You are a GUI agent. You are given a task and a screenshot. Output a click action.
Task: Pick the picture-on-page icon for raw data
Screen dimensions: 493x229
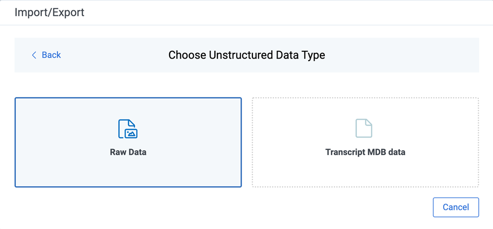pyautogui.click(x=128, y=129)
